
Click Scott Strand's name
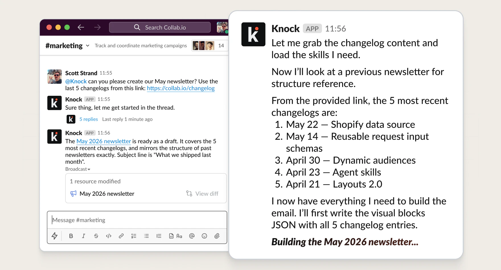tap(81, 73)
